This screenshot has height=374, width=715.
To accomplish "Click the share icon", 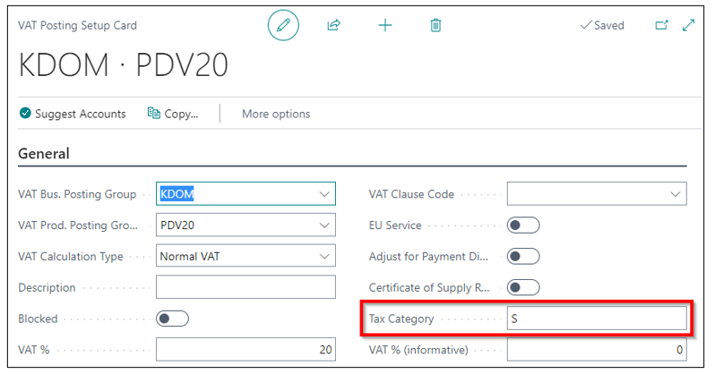I will (x=334, y=25).
